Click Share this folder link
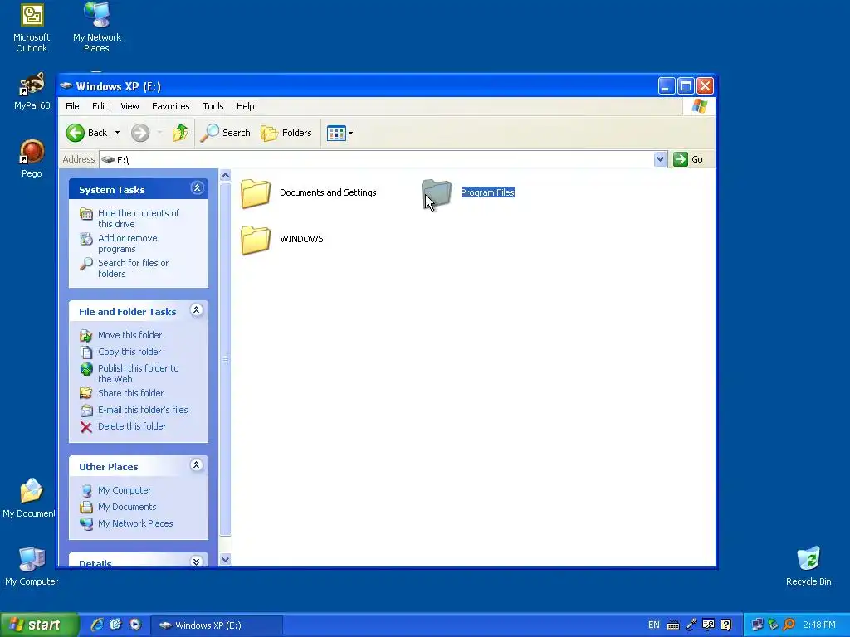Viewport: 850px width, 637px height. coord(130,393)
